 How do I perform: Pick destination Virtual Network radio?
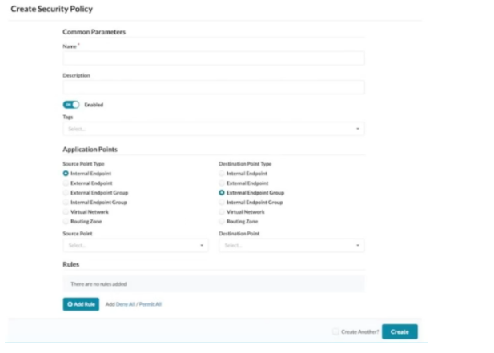click(x=222, y=212)
